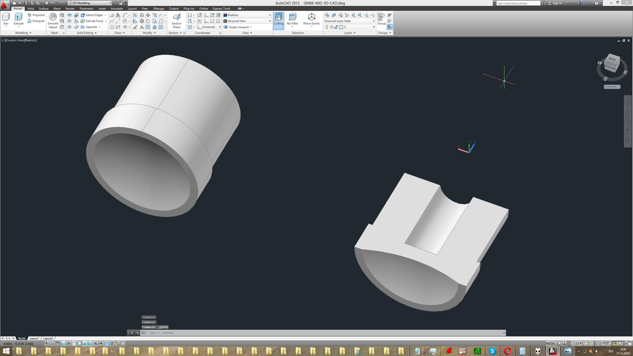The width and height of the screenshot is (633, 356).
Task: Open the Render ribbon tab
Action: click(x=70, y=8)
